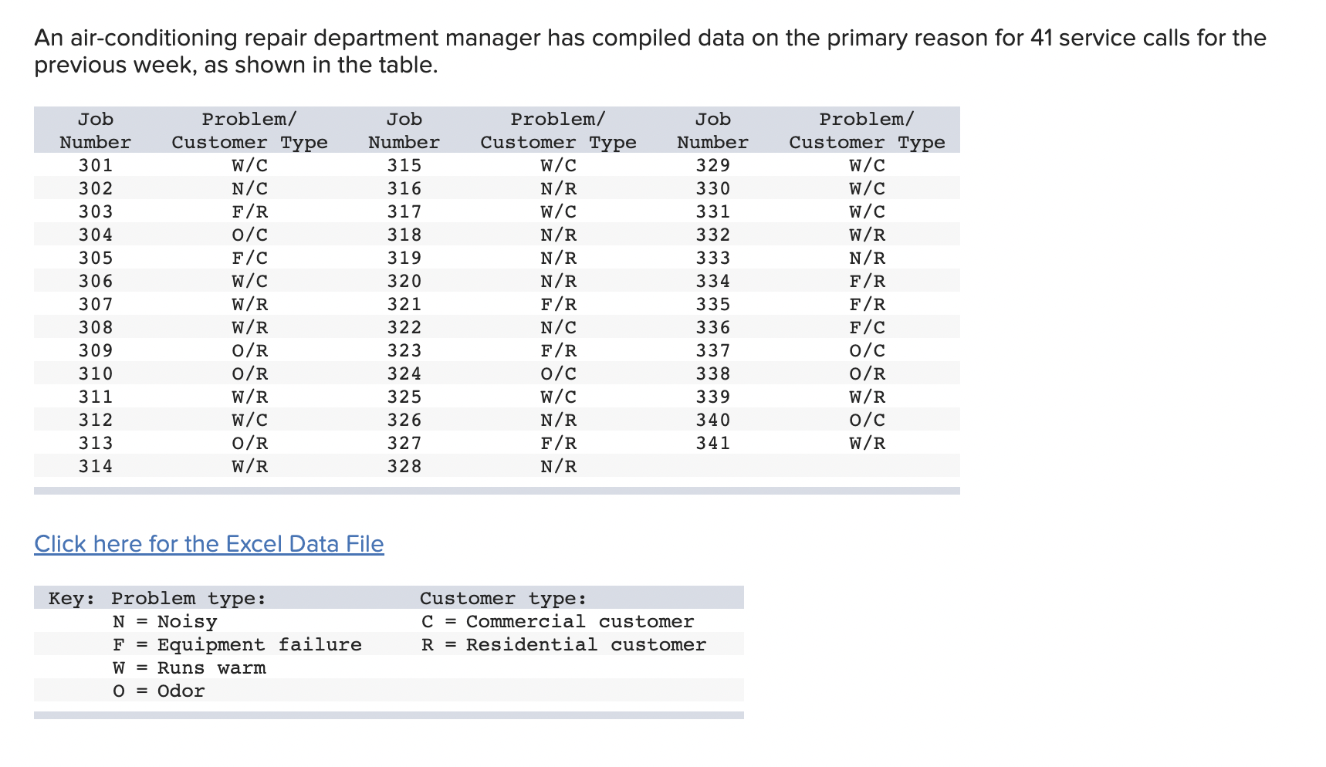Click the 'Key: Problem type:' heading
This screenshot has width=1326, height=767.
(157, 599)
